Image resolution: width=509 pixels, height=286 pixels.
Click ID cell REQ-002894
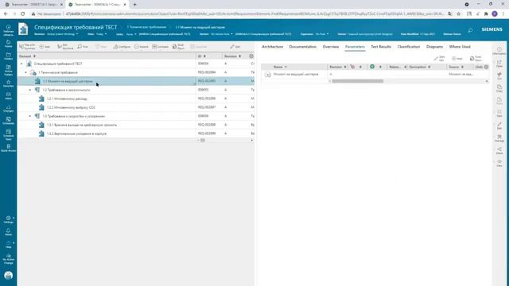[207, 72]
